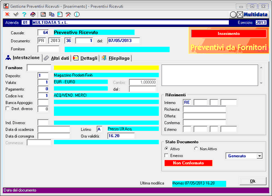This screenshot has height=196, width=272.
Task: Click the Valuta code field
Action: 43,82
